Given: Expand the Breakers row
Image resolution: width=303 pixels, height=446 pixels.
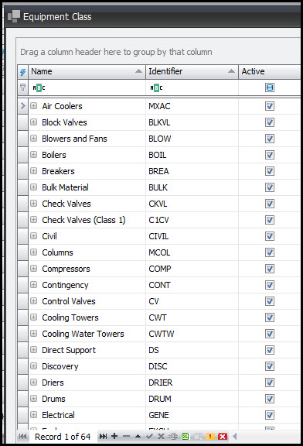Looking at the screenshot, I should pos(33,170).
